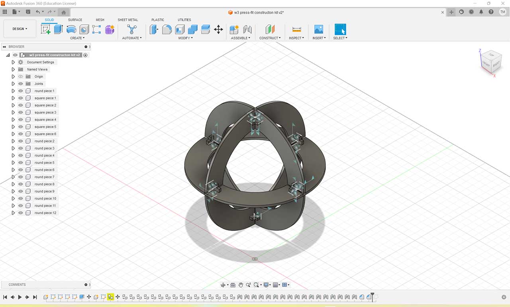Close the w3 press-fit document tab
Image resolution: width=510 pixels, height=307 pixels.
pos(442,12)
